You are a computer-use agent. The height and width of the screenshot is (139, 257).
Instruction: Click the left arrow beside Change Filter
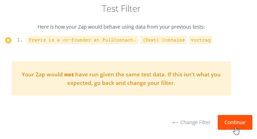pyautogui.click(x=175, y=122)
